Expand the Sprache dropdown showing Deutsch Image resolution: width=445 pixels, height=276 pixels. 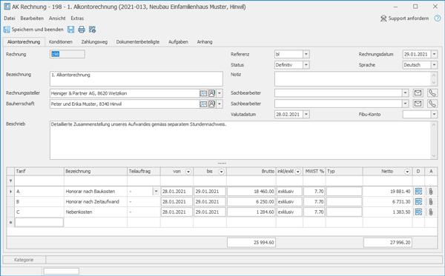pos(434,65)
